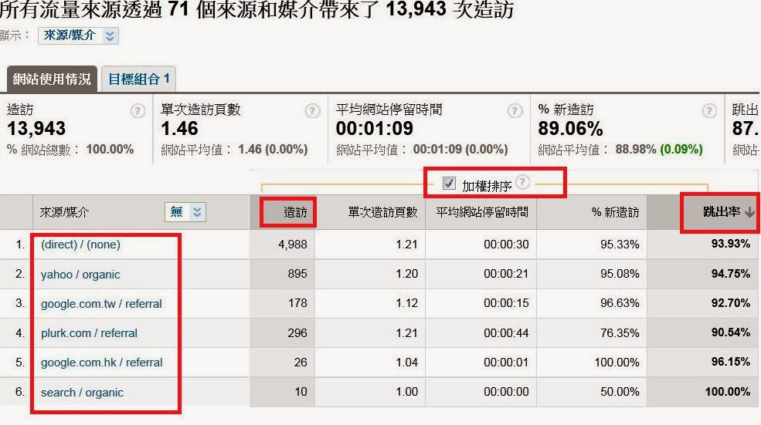This screenshot has width=761, height=425.
Task: Select time on site 00:00:30
Action: pyautogui.click(x=506, y=245)
